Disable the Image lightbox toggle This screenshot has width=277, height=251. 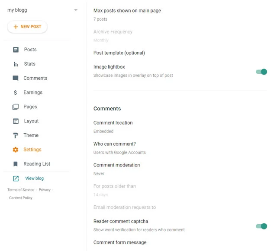coord(261,72)
